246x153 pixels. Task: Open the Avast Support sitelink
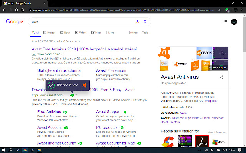(108, 112)
